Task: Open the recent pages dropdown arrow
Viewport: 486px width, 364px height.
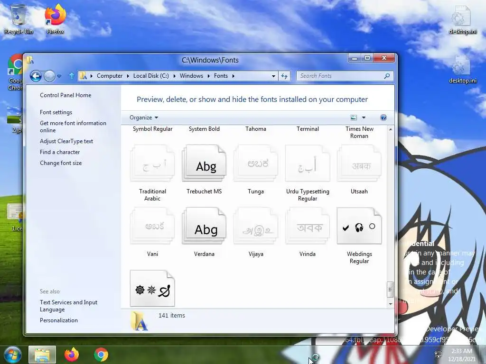Action: pos(59,76)
